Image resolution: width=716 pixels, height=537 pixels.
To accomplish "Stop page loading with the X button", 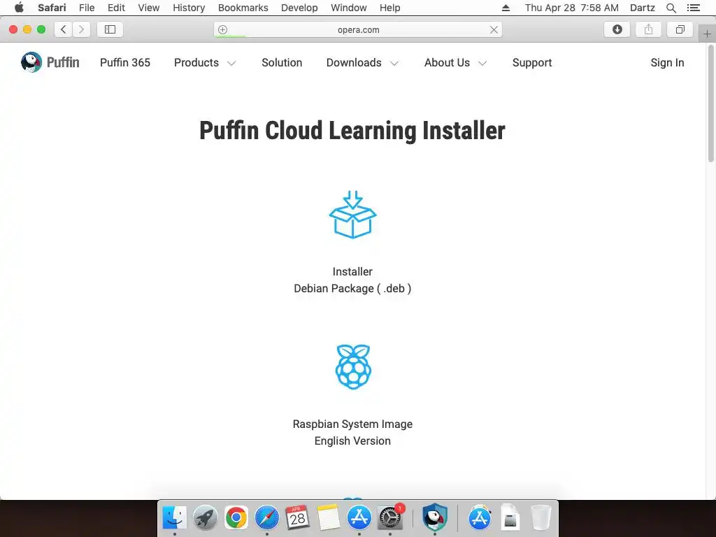I will pyautogui.click(x=494, y=29).
